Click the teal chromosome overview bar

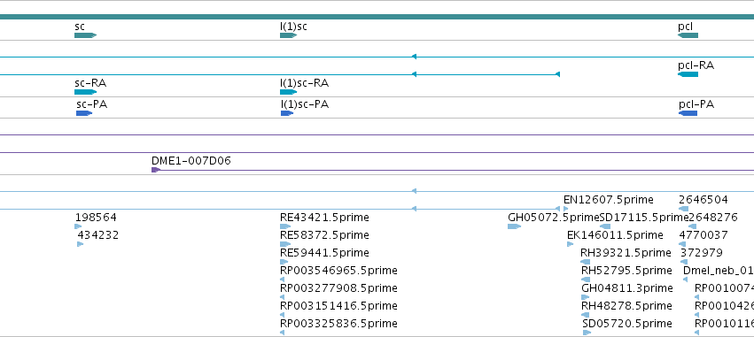[377, 17]
